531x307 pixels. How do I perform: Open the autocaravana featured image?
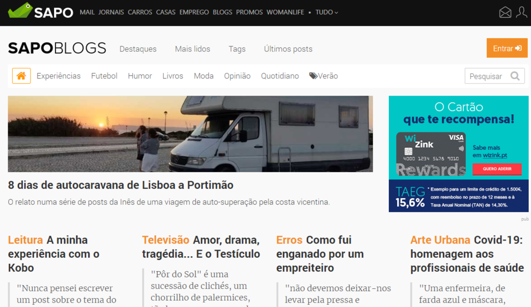click(190, 134)
